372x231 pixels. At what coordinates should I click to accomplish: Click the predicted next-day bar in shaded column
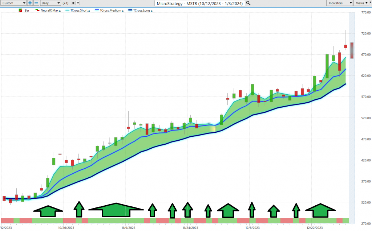(x=352, y=50)
